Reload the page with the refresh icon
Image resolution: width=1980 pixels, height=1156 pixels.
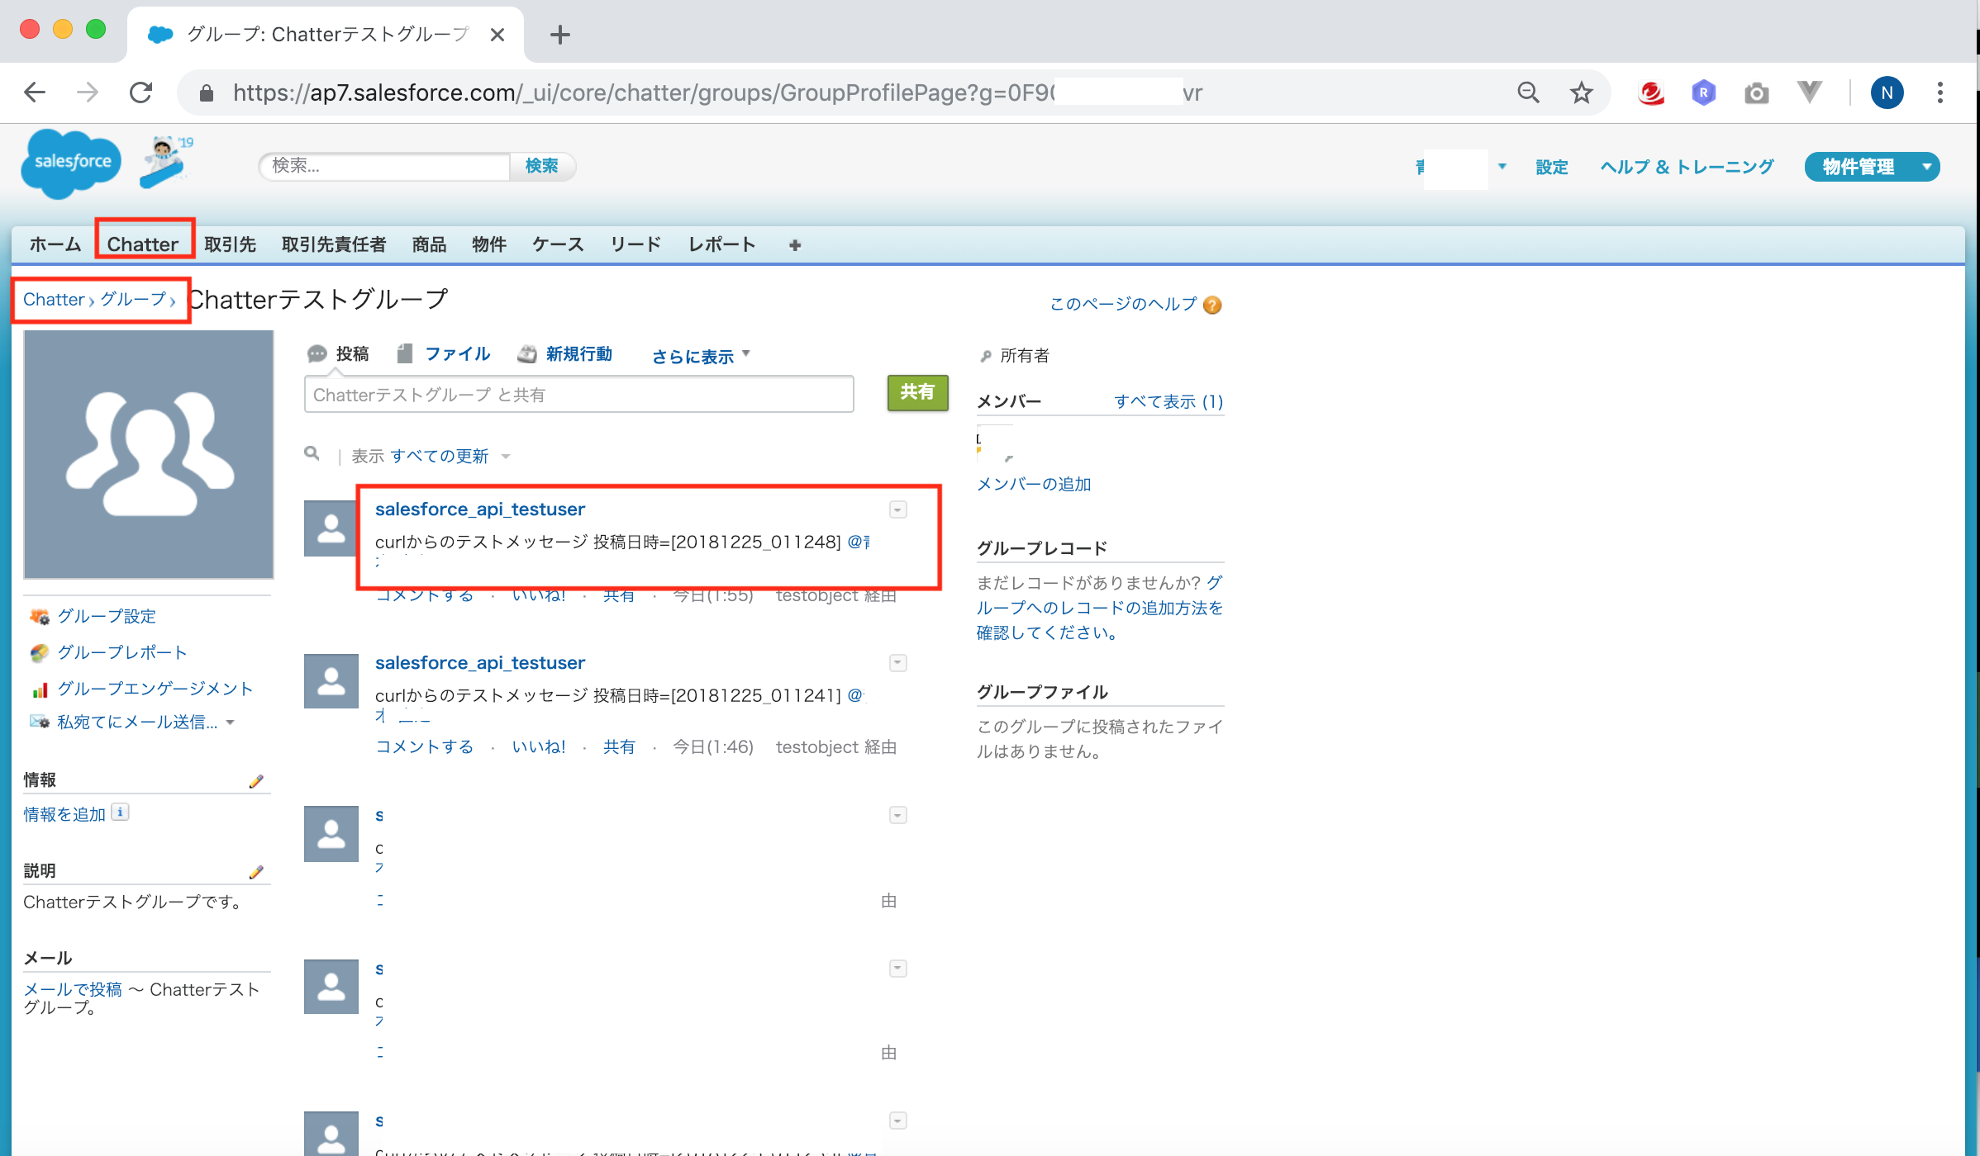141,92
